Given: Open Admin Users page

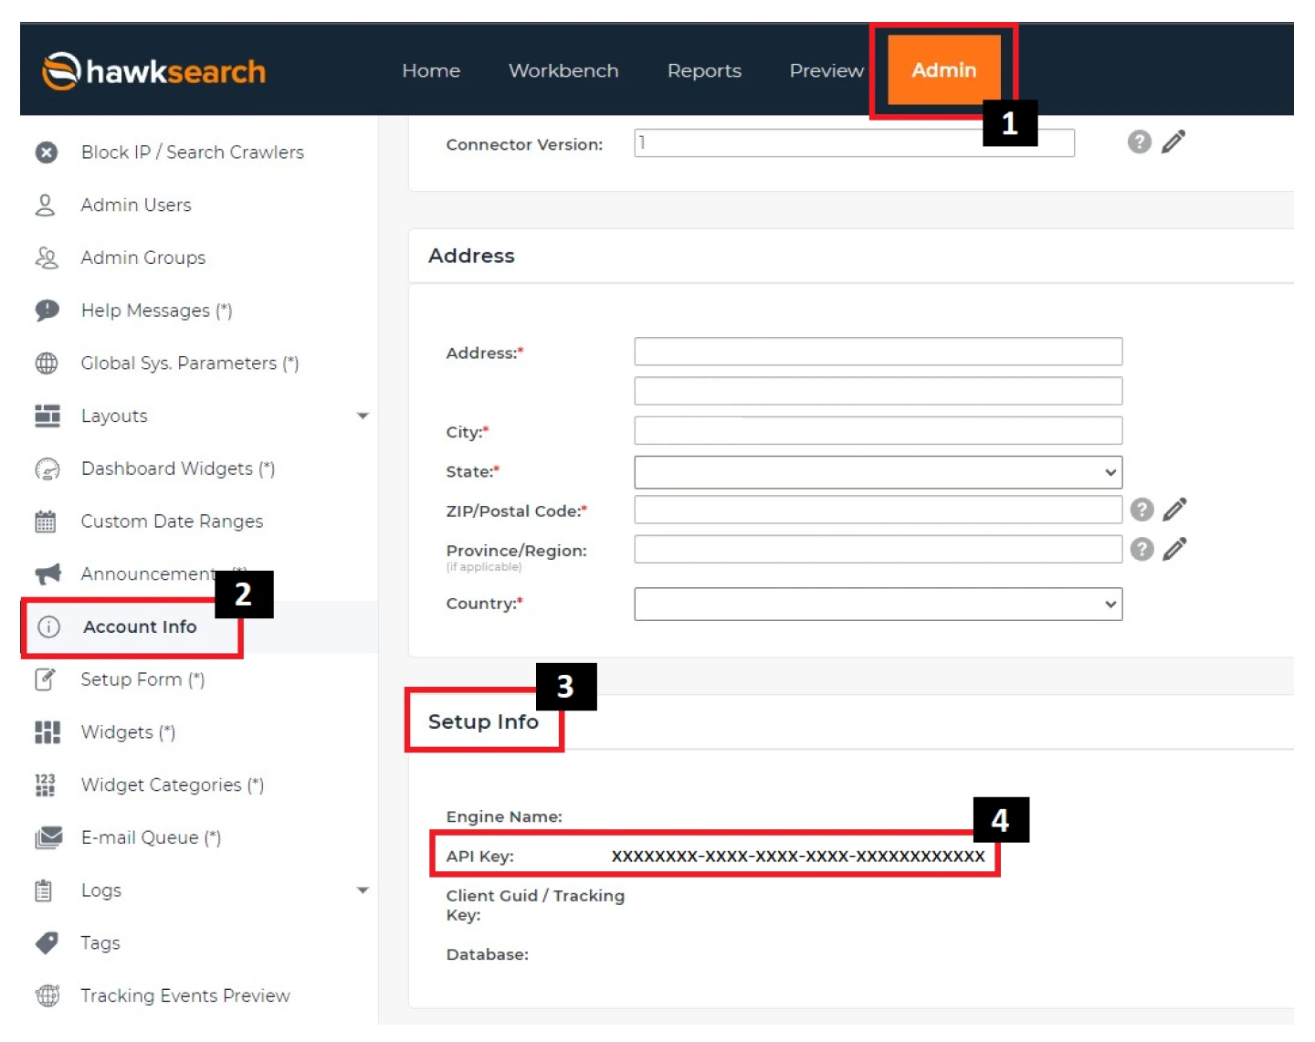Looking at the screenshot, I should (x=136, y=205).
